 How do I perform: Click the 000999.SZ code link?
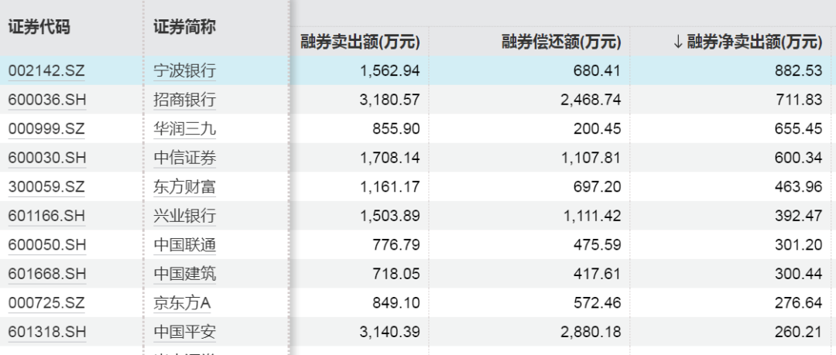point(46,129)
